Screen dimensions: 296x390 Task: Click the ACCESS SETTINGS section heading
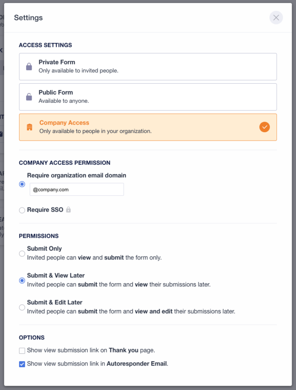click(45, 45)
